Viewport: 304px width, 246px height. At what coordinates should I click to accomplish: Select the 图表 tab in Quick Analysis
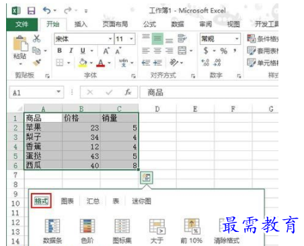coord(67,201)
